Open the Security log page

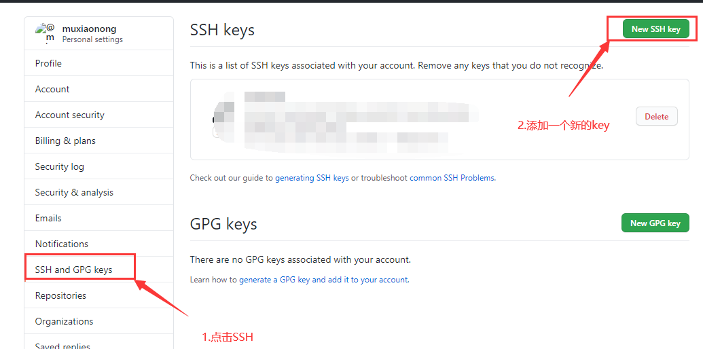point(98,166)
